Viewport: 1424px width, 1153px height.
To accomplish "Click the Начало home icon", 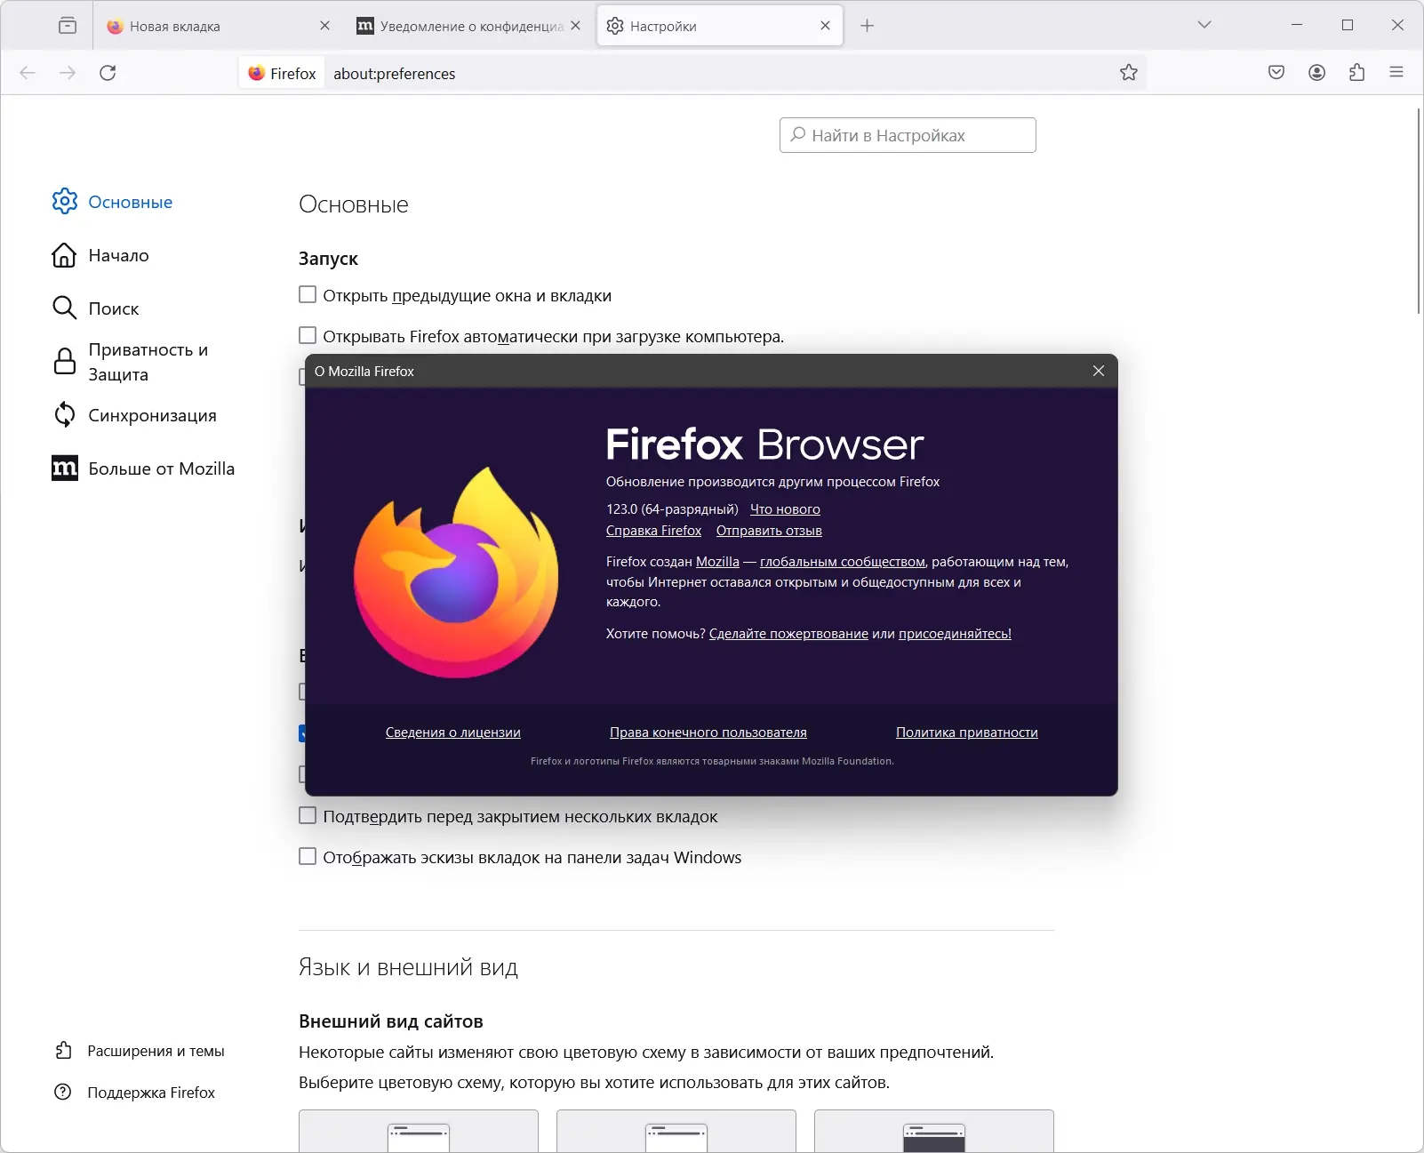I will coord(64,255).
